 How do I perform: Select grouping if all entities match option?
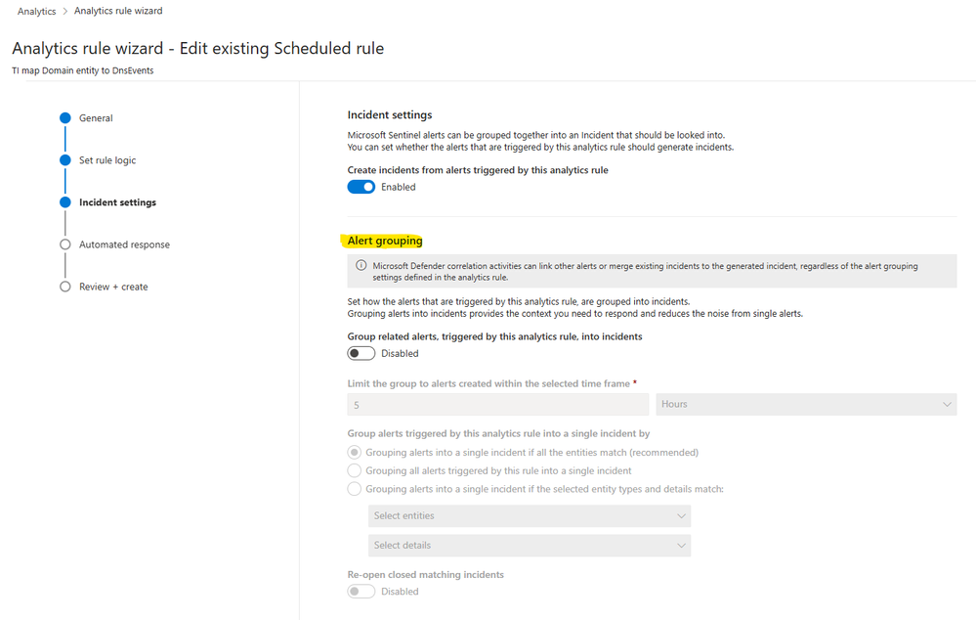tap(355, 453)
